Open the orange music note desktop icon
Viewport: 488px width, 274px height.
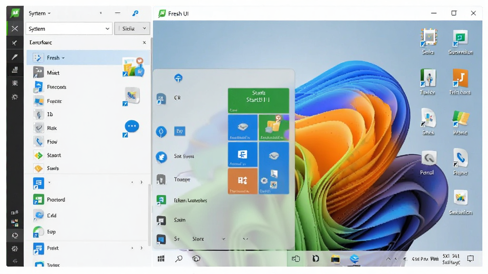[x=460, y=82]
